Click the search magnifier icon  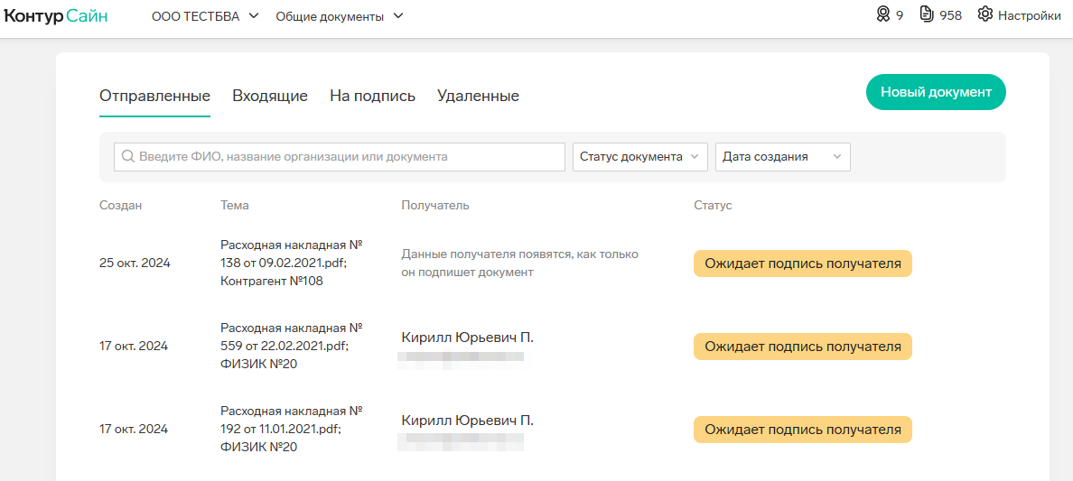pos(127,157)
